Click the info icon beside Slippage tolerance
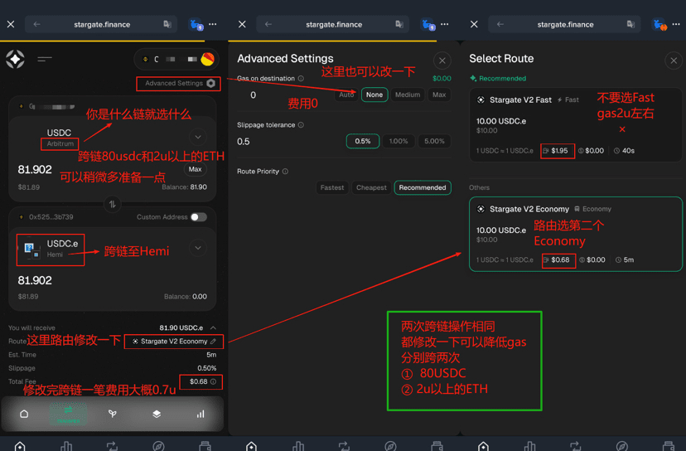Image resolution: width=686 pixels, height=451 pixels. coord(301,125)
